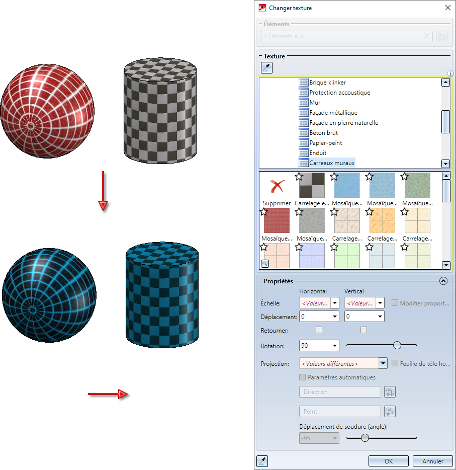
Task: Click the magnifier icon in texture thumbnails
Action: (265, 264)
